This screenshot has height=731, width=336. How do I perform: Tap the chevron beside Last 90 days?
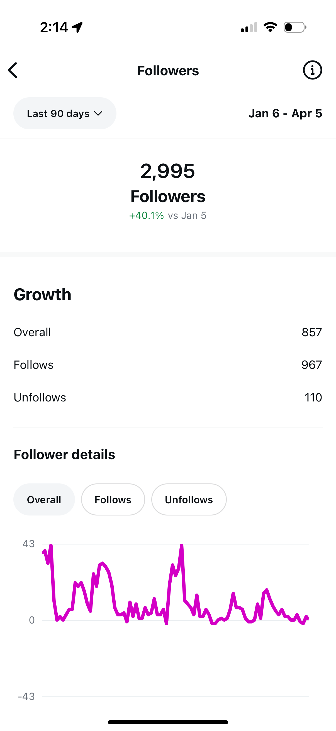tap(98, 113)
